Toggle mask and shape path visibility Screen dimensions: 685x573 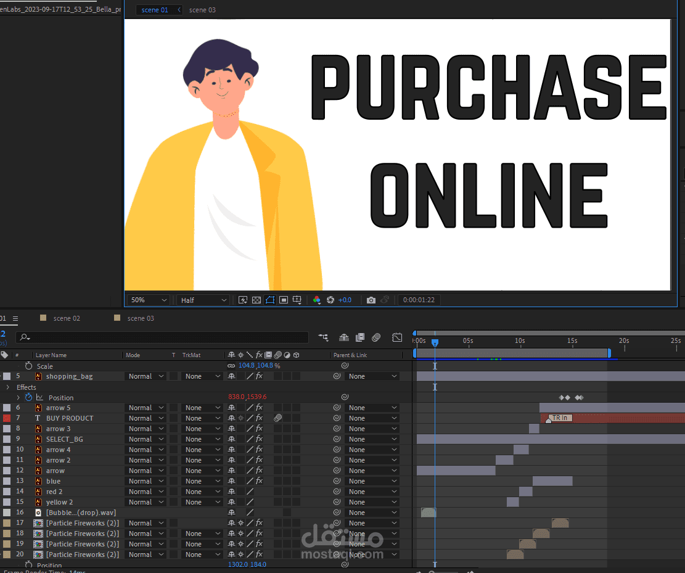pyautogui.click(x=270, y=300)
